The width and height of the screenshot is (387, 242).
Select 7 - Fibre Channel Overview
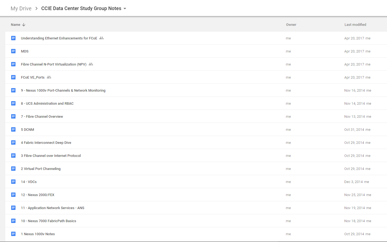tap(42, 117)
